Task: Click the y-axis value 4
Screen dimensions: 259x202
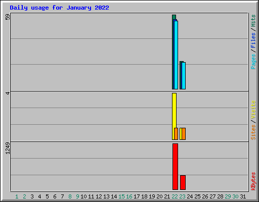Action: pyautogui.click(x=8, y=93)
